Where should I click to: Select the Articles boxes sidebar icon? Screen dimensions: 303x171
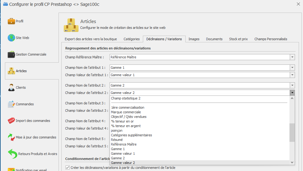11,71
